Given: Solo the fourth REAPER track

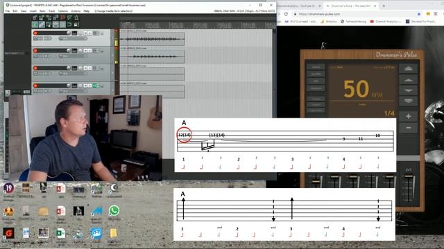Looking at the screenshot, I should (89, 86).
